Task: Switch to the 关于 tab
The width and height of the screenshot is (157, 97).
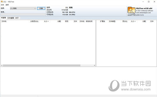Action: click(x=17, y=18)
